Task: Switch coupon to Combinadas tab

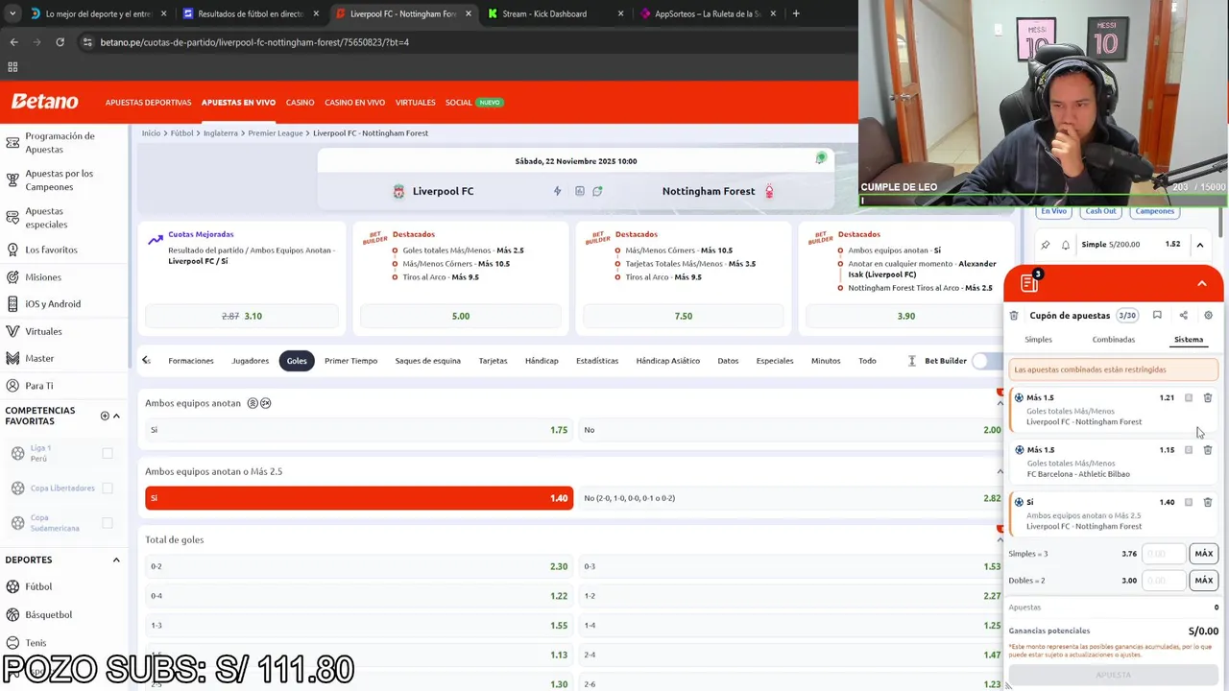Action: click(1114, 340)
